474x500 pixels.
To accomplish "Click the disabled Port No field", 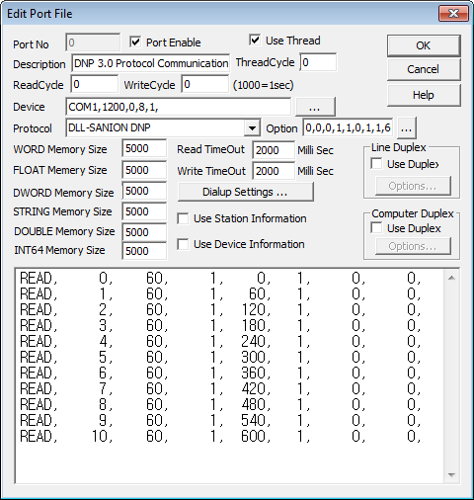I will click(x=93, y=42).
